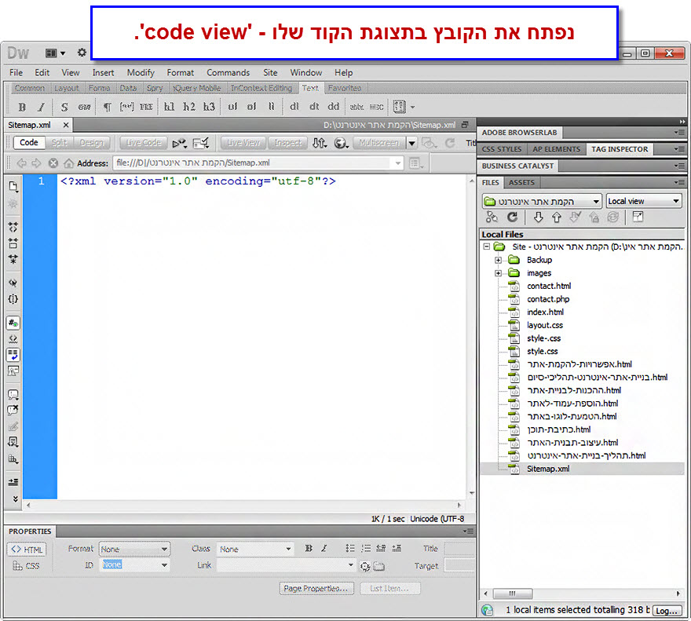Toggle Line Numbers in coding toolbar
The height and width of the screenshot is (621, 691).
13,323
